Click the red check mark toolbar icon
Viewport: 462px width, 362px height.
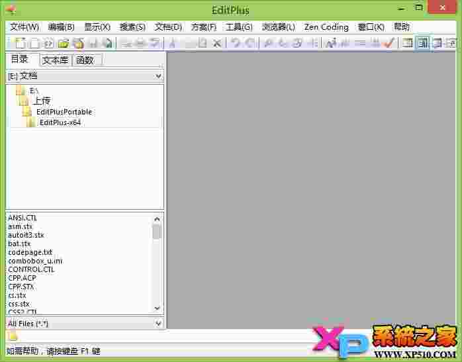click(389, 43)
